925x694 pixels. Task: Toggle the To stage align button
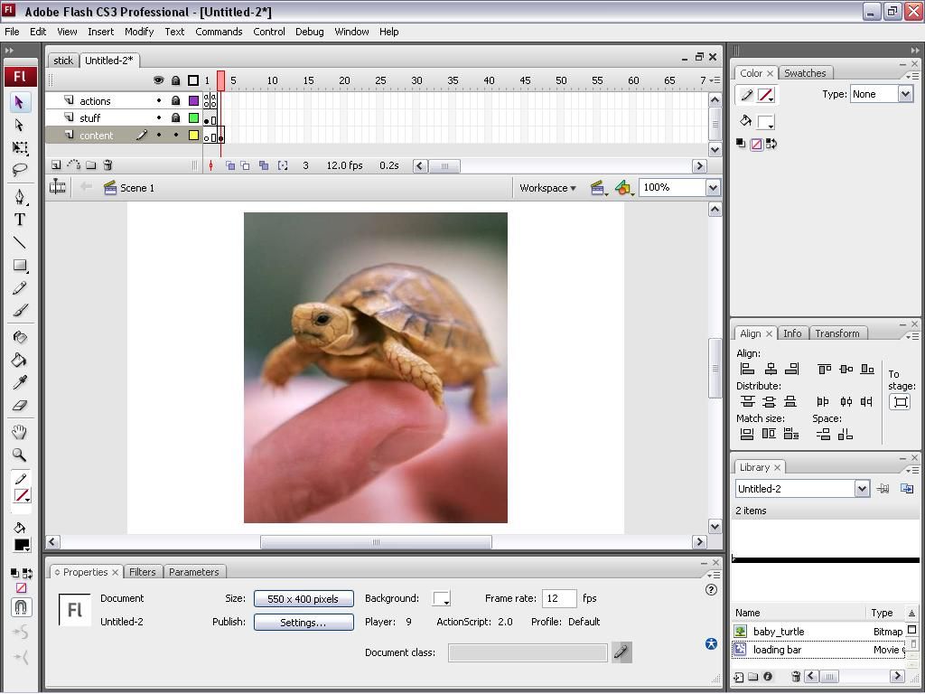pos(900,402)
